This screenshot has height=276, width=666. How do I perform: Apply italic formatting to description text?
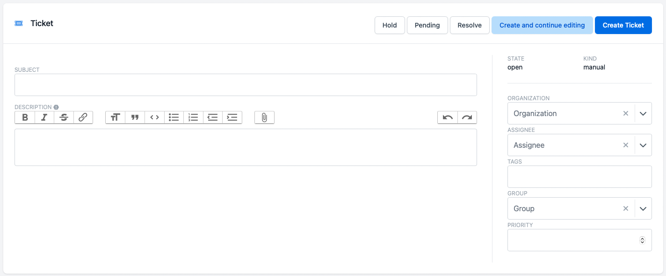(44, 117)
